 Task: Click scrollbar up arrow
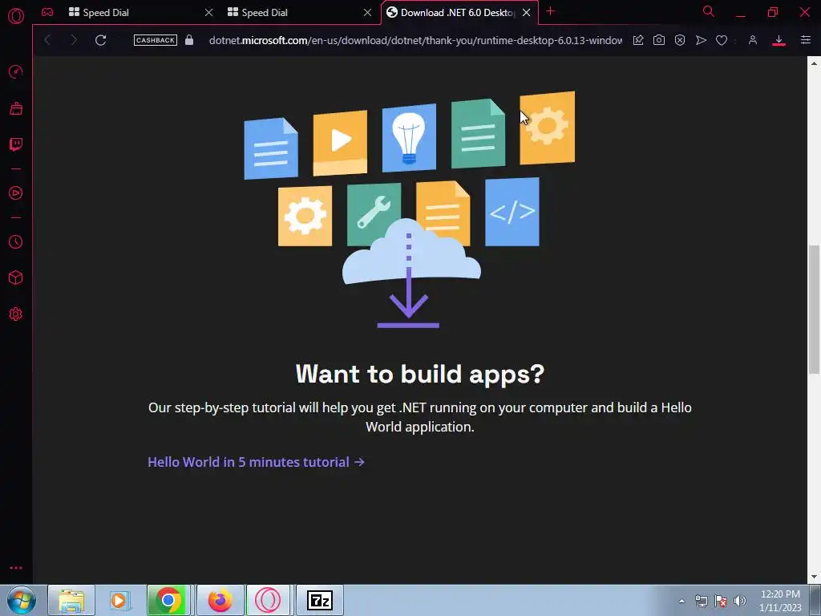pyautogui.click(x=814, y=63)
